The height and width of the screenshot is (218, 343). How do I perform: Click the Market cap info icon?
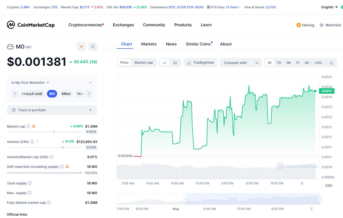click(x=28, y=126)
